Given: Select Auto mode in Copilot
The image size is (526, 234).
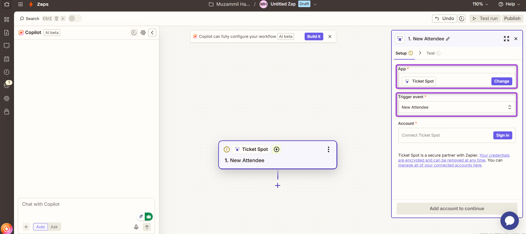Looking at the screenshot, I should (x=41, y=227).
